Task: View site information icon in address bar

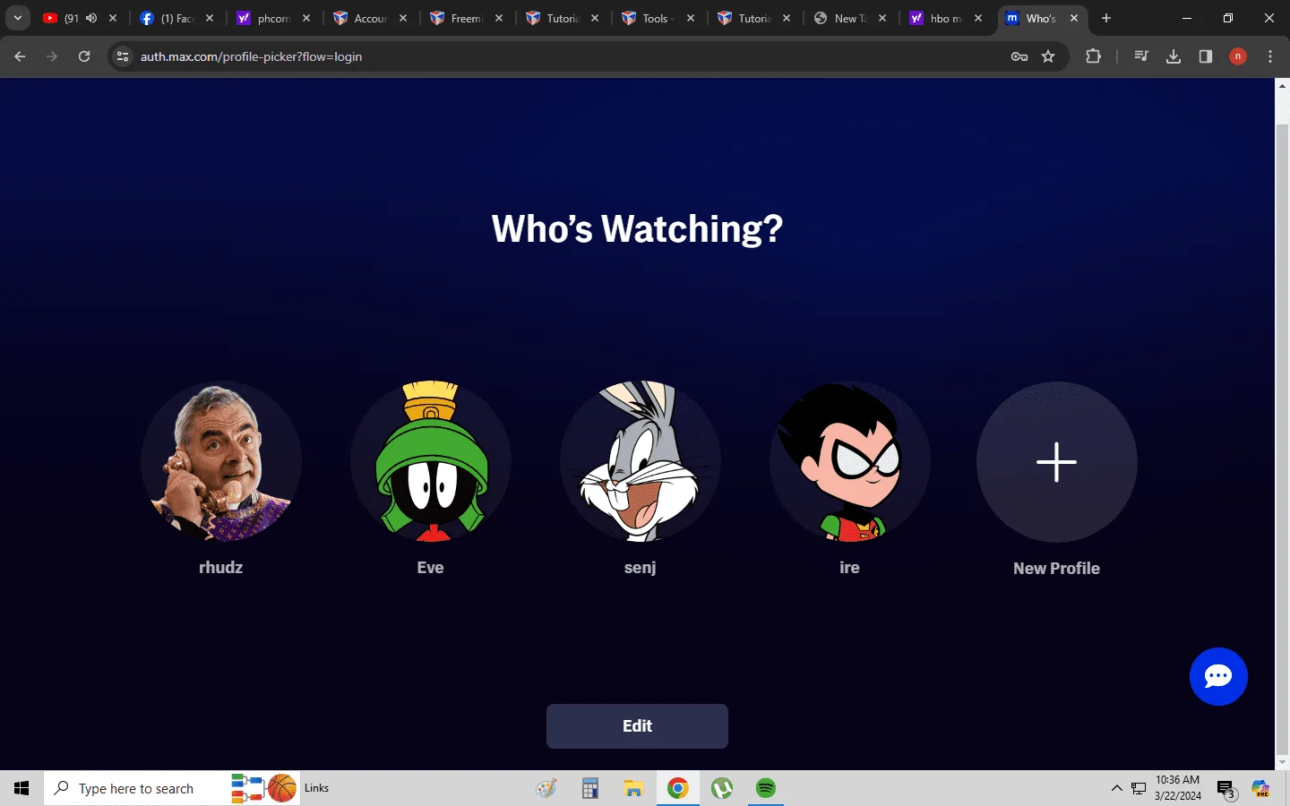Action: pyautogui.click(x=124, y=56)
